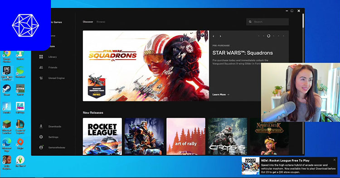Switch to the Discover tab

click(x=88, y=22)
